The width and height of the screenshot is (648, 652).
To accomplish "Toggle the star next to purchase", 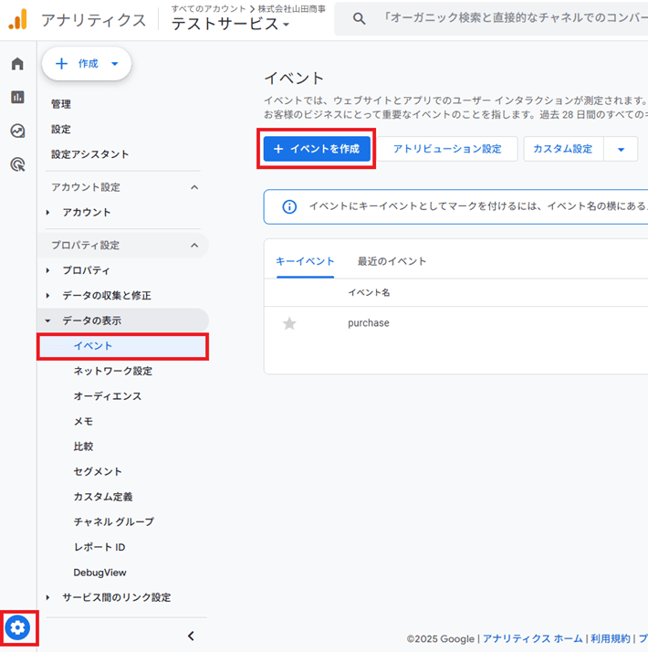I will point(289,323).
